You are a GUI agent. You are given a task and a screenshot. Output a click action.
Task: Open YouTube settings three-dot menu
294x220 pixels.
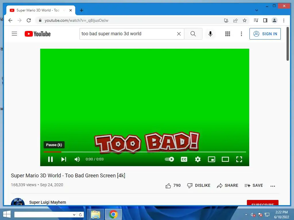[x=241, y=34]
